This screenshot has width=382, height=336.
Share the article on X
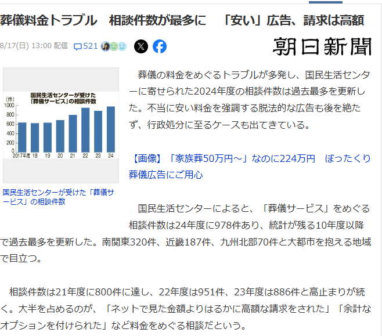tap(141, 46)
